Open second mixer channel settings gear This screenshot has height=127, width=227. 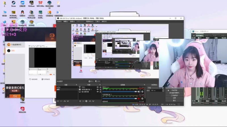[142, 98]
